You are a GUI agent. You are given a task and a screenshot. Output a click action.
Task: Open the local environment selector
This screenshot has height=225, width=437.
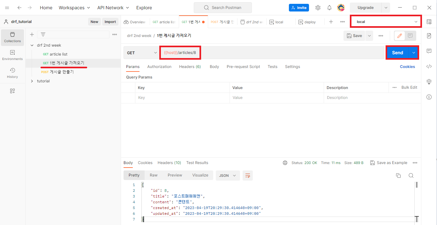coord(386,22)
